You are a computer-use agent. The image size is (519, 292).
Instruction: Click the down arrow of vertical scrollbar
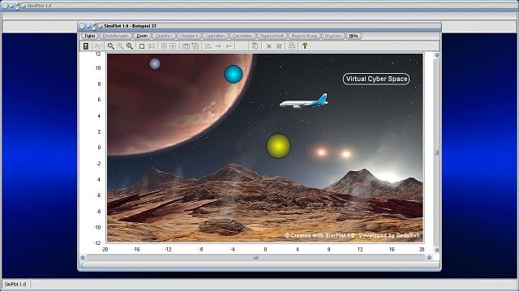[x=436, y=250]
